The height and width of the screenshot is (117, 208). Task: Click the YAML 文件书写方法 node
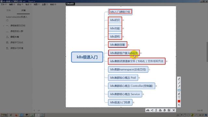pos(137,61)
